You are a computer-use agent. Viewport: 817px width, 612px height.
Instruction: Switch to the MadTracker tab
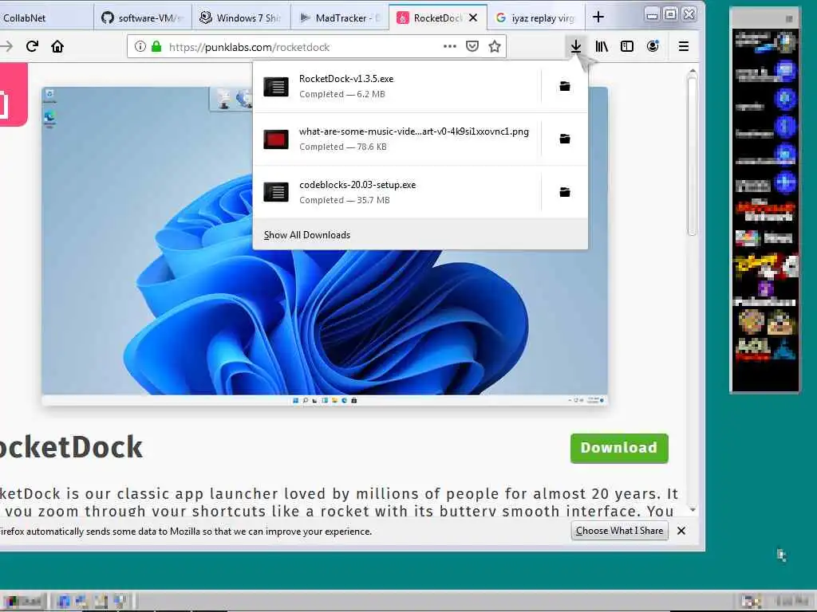point(340,18)
